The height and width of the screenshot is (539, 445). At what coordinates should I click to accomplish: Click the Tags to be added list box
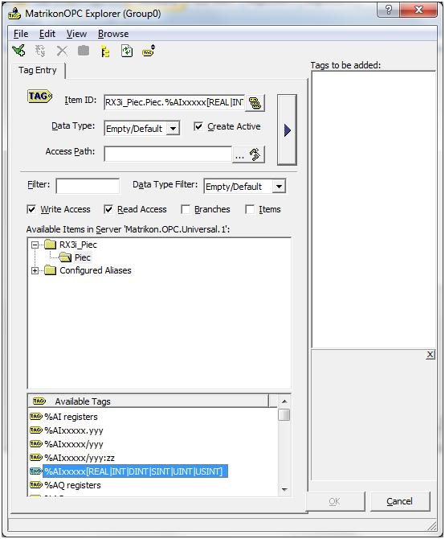coord(374,209)
